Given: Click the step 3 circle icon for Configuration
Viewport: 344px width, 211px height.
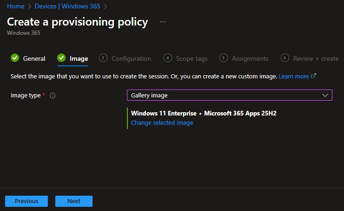Looking at the screenshot, I should [103, 58].
